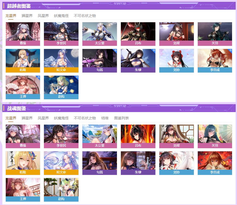Switch to 狮星界 tab in 战魂图鉴

click(27, 118)
